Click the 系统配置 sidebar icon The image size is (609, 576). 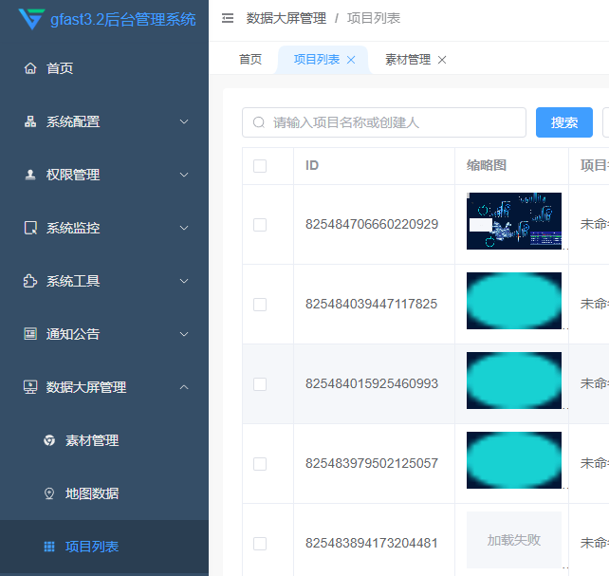pos(30,121)
